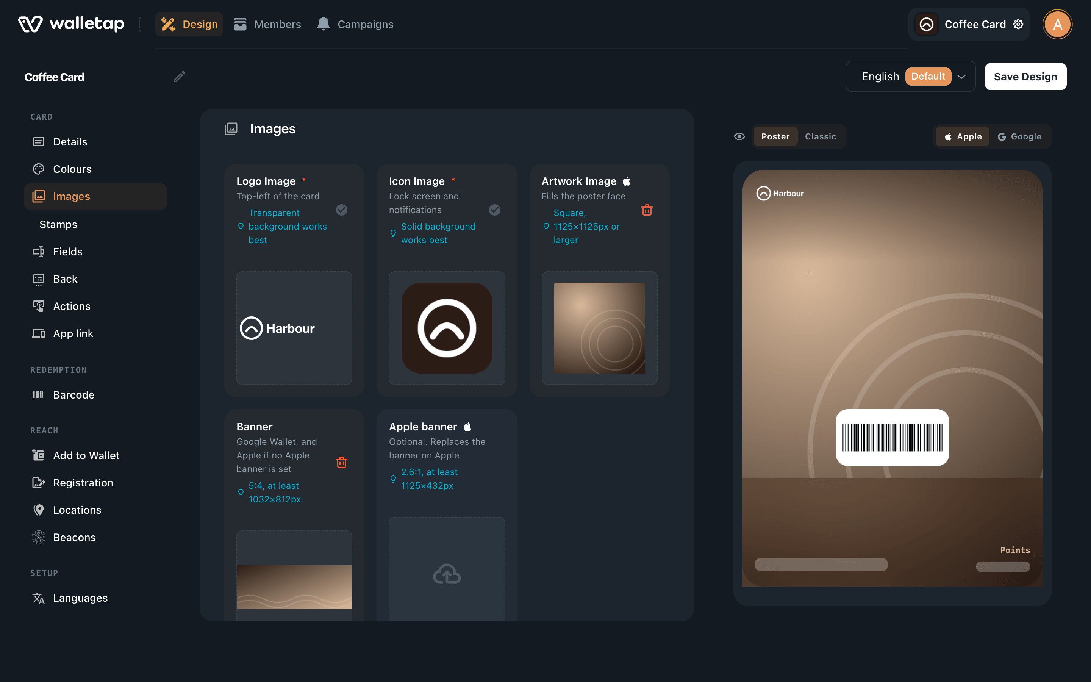Click the Icon Image thumbnail
1091x682 pixels.
(447, 328)
